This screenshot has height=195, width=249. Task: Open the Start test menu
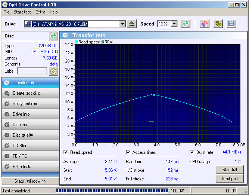tap(22, 12)
